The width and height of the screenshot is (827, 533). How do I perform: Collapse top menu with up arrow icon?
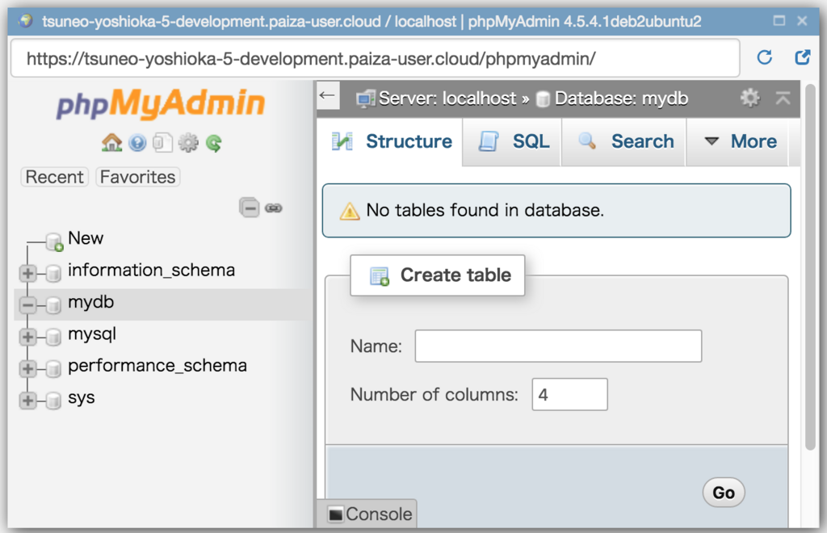pyautogui.click(x=783, y=98)
